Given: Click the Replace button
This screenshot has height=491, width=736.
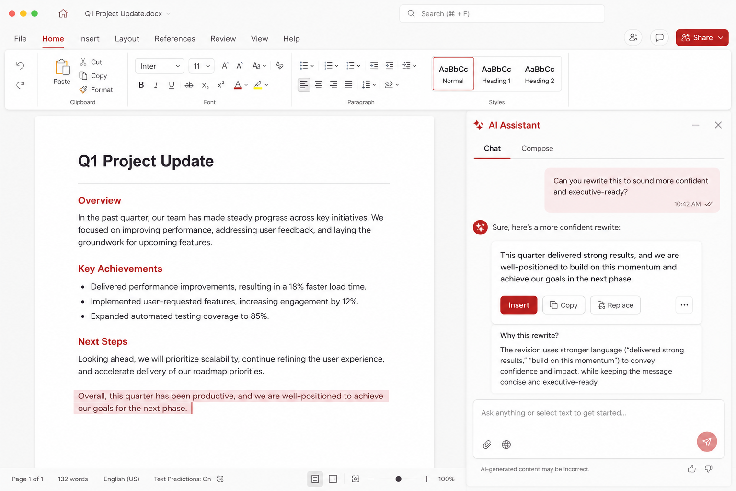Looking at the screenshot, I should click(x=615, y=305).
